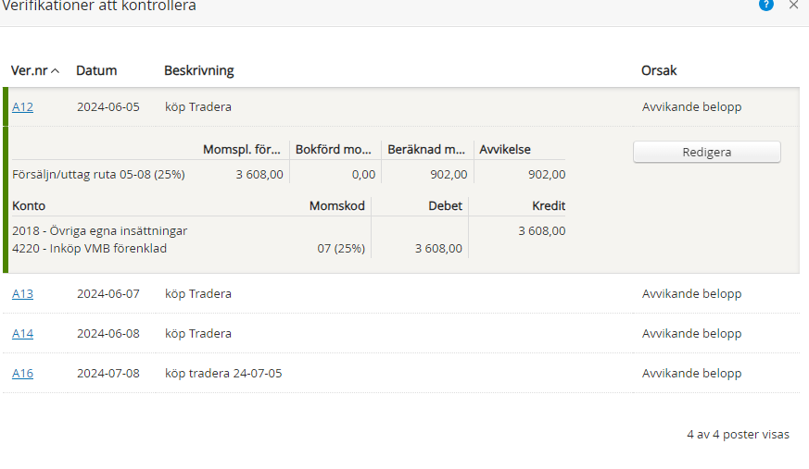This screenshot has height=469, width=809.
Task: Open verification link A16
Action: [22, 374]
